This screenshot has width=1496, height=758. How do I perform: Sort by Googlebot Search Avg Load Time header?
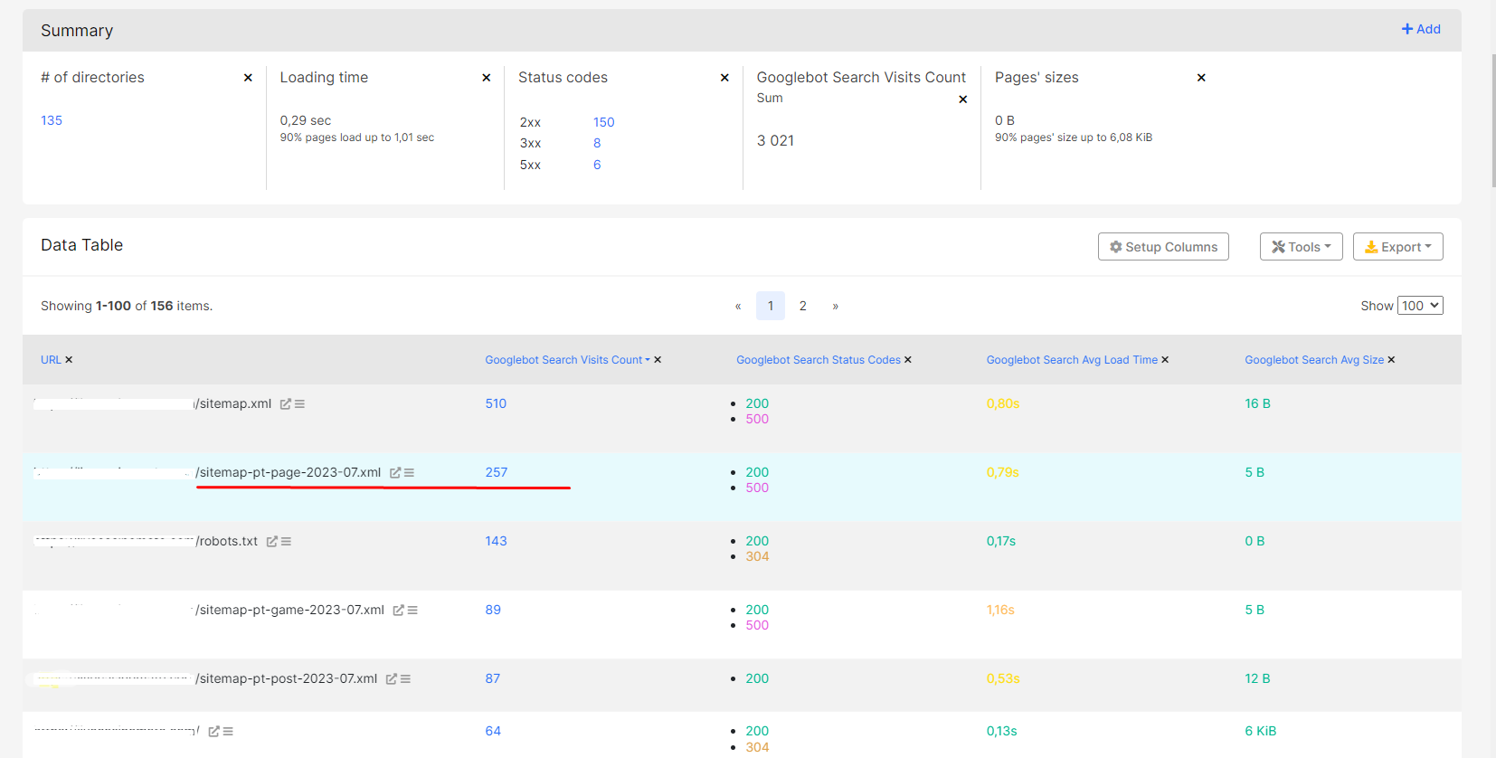(x=1072, y=360)
